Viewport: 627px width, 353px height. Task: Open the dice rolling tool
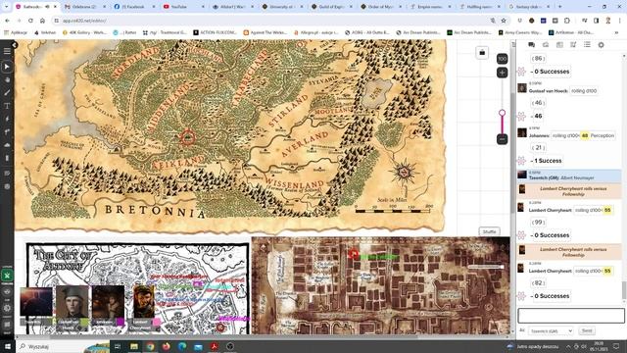click(7, 186)
